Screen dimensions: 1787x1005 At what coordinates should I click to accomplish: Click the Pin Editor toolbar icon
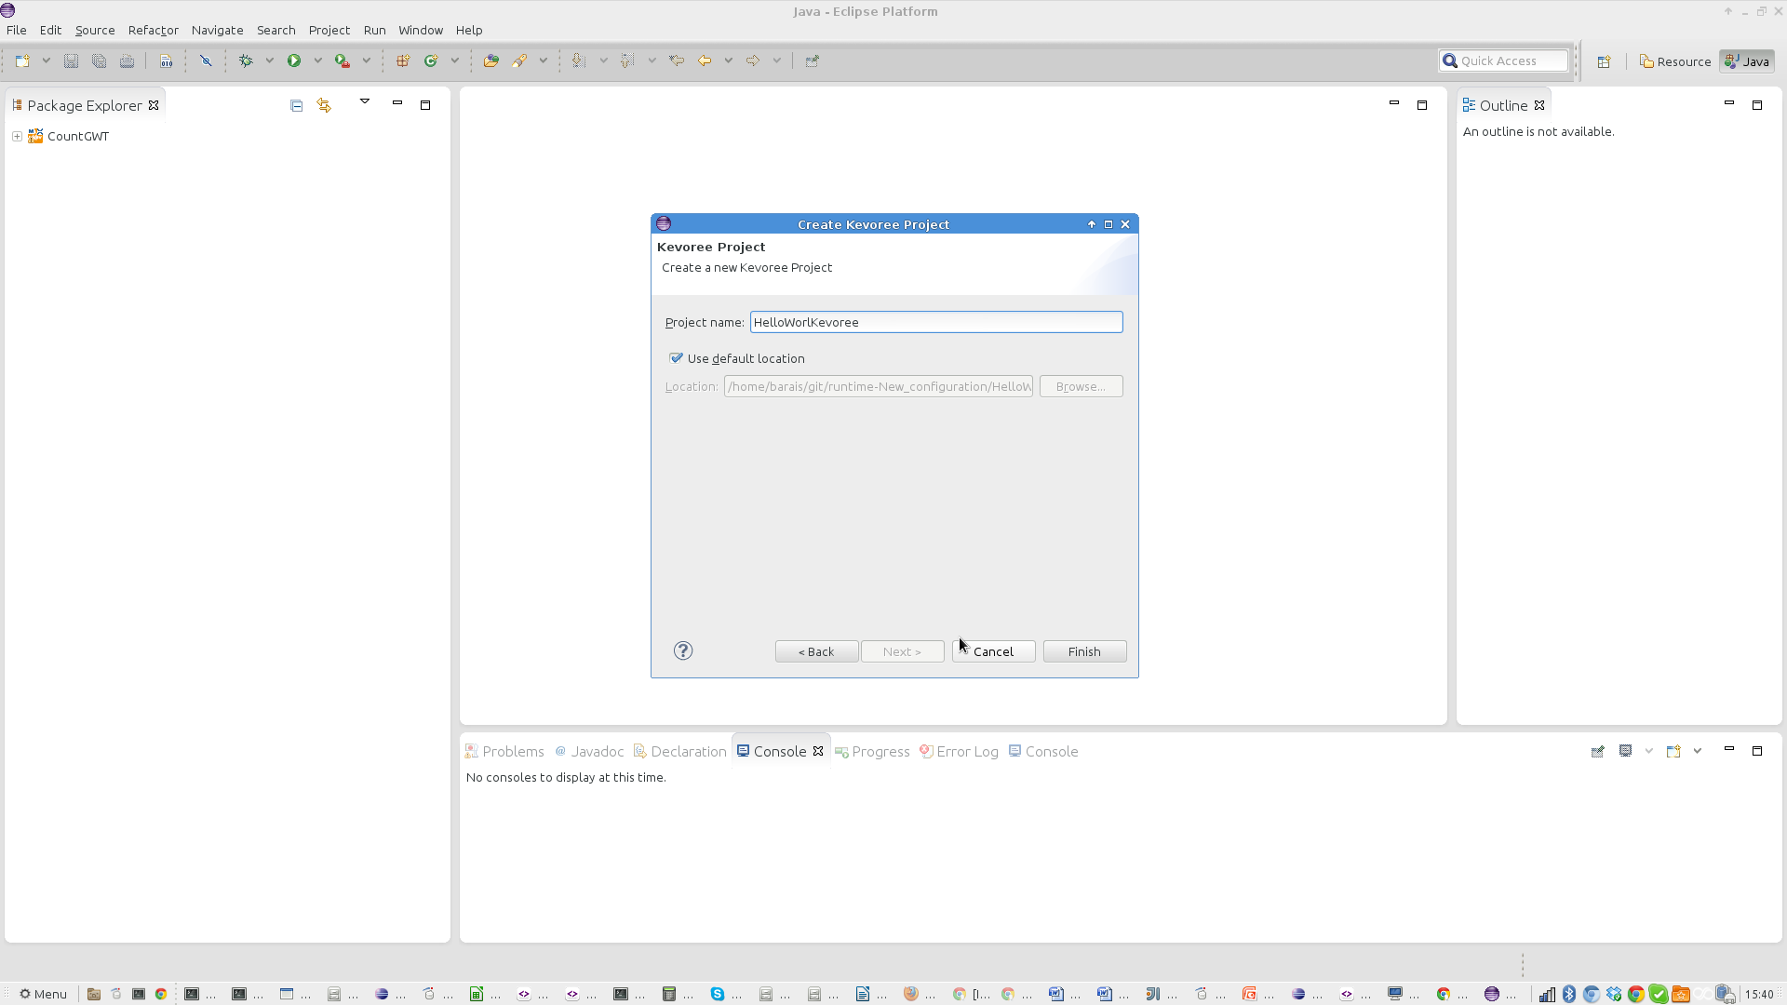[x=813, y=60]
